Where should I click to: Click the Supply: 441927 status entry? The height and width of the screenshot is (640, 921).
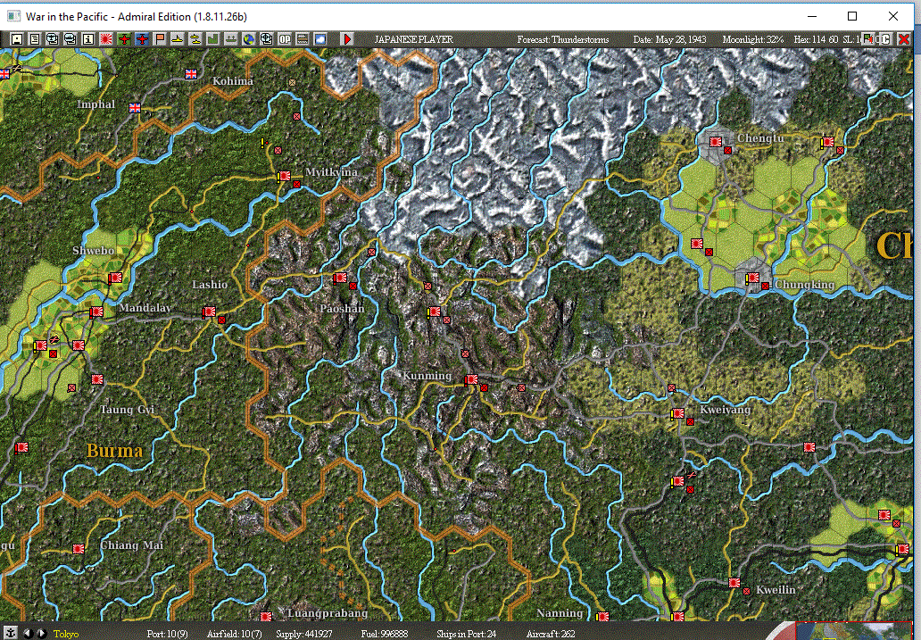[304, 634]
